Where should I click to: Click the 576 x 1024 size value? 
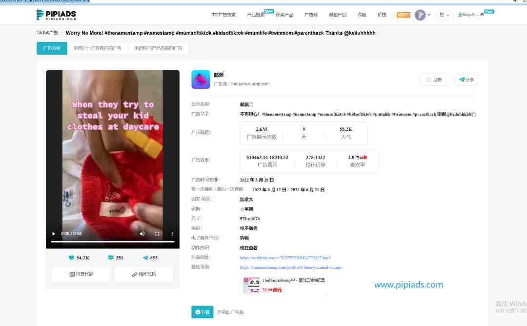250,219
